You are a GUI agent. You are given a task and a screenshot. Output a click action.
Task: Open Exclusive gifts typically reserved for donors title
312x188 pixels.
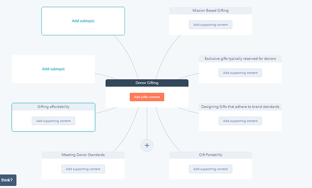tap(240, 59)
